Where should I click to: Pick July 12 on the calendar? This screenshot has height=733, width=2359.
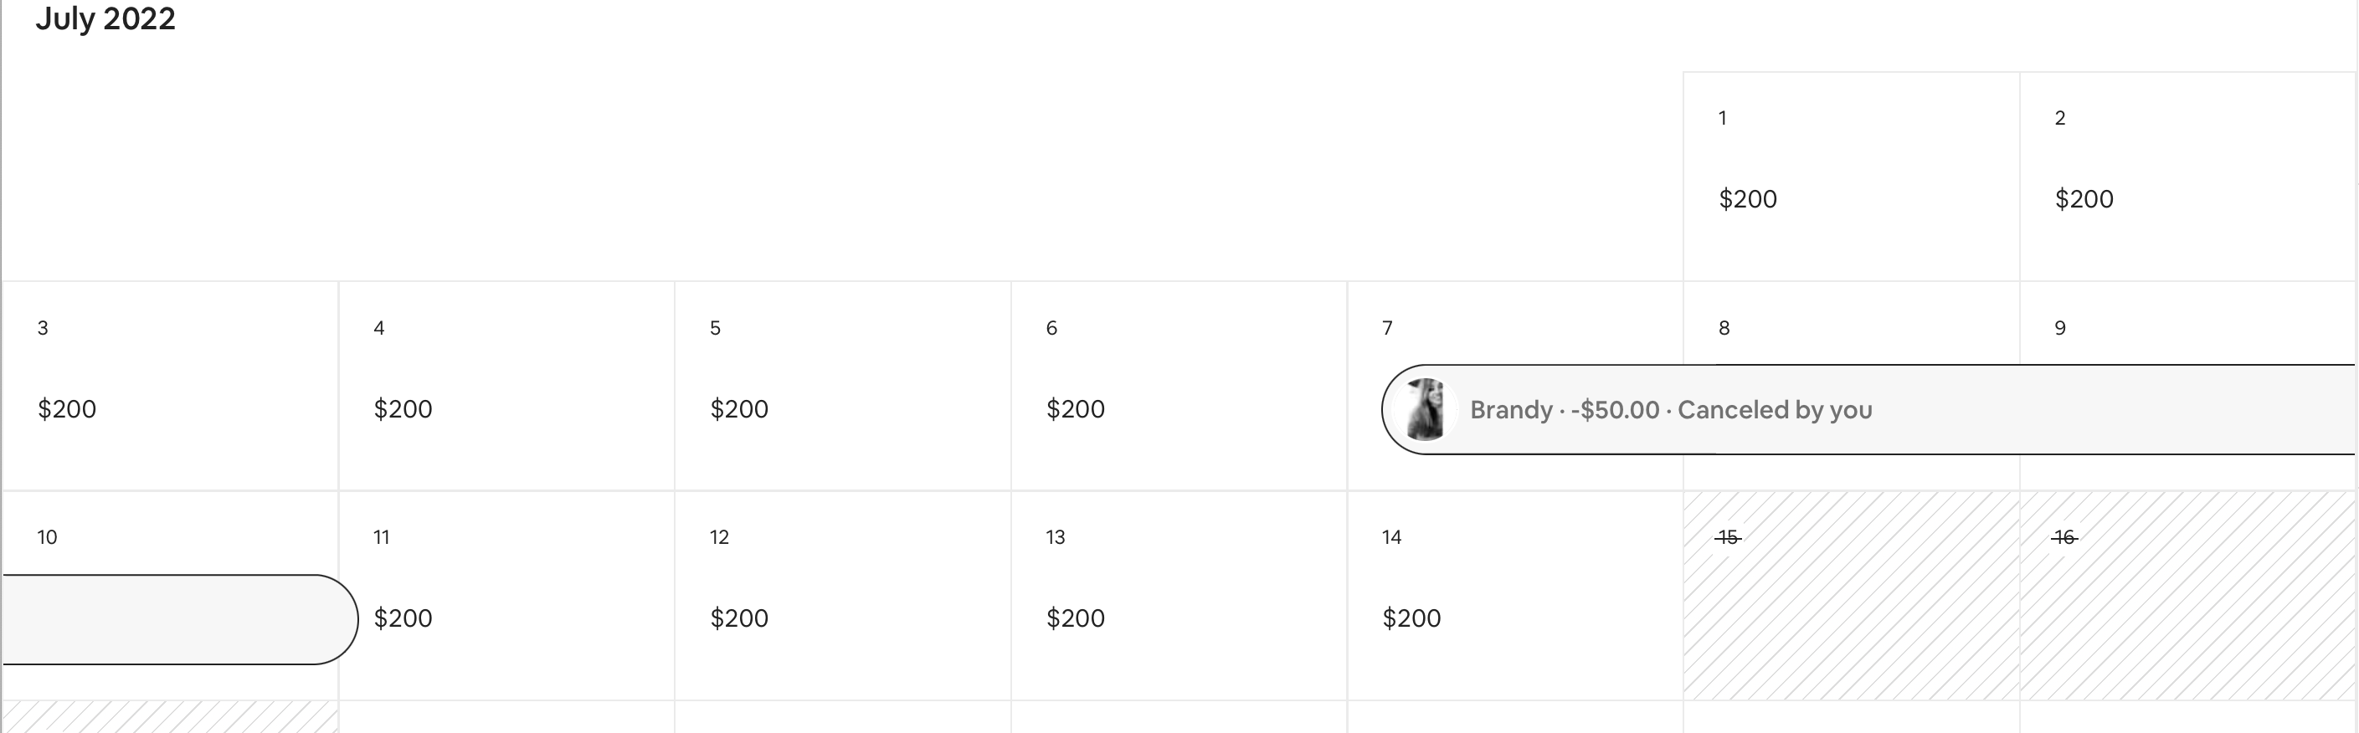(x=842, y=595)
